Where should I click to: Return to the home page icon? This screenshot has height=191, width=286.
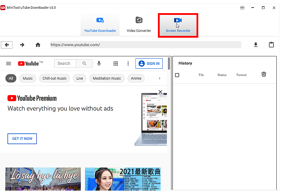[38, 45]
